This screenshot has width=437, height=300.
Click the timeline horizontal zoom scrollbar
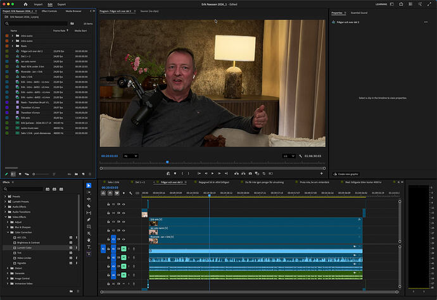249,292
